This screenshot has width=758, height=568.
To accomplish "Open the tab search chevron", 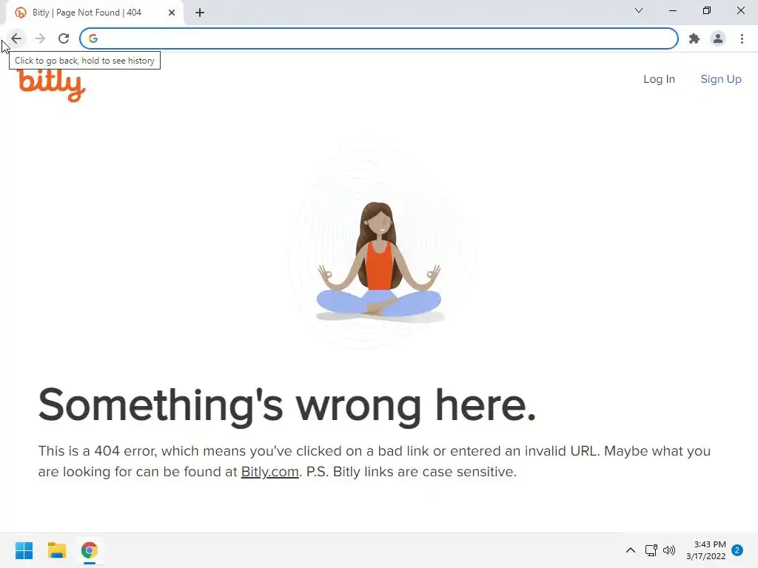I will 639,10.
